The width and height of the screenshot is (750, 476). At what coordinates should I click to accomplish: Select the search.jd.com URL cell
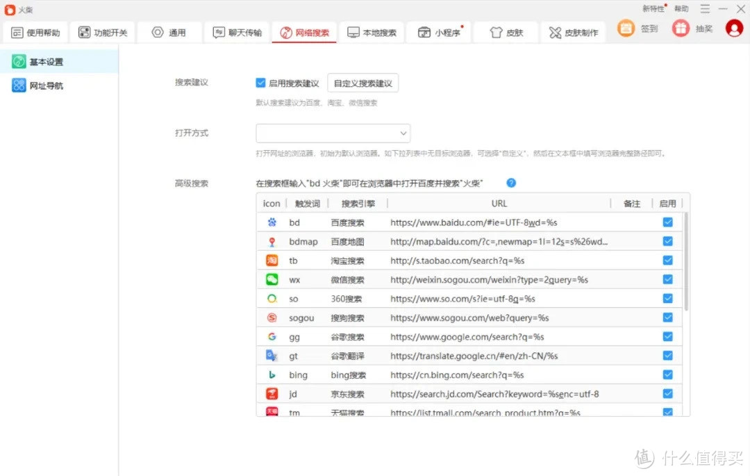click(x=494, y=394)
